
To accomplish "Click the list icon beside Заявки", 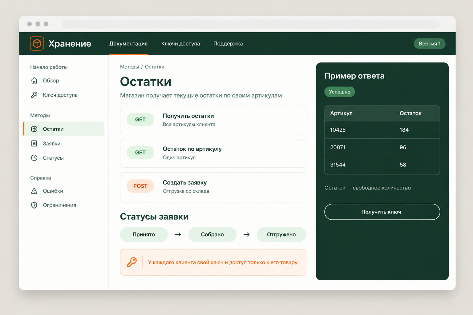I will tap(34, 143).
